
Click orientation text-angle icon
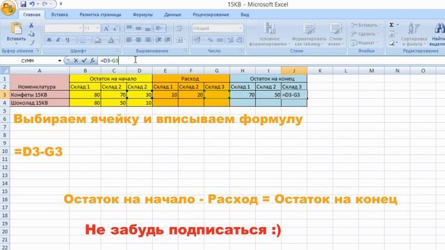click(159, 28)
